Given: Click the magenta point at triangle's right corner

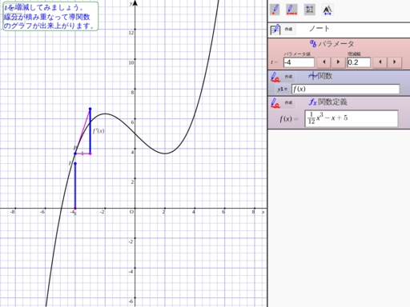Looking at the screenshot, I should point(90,153).
